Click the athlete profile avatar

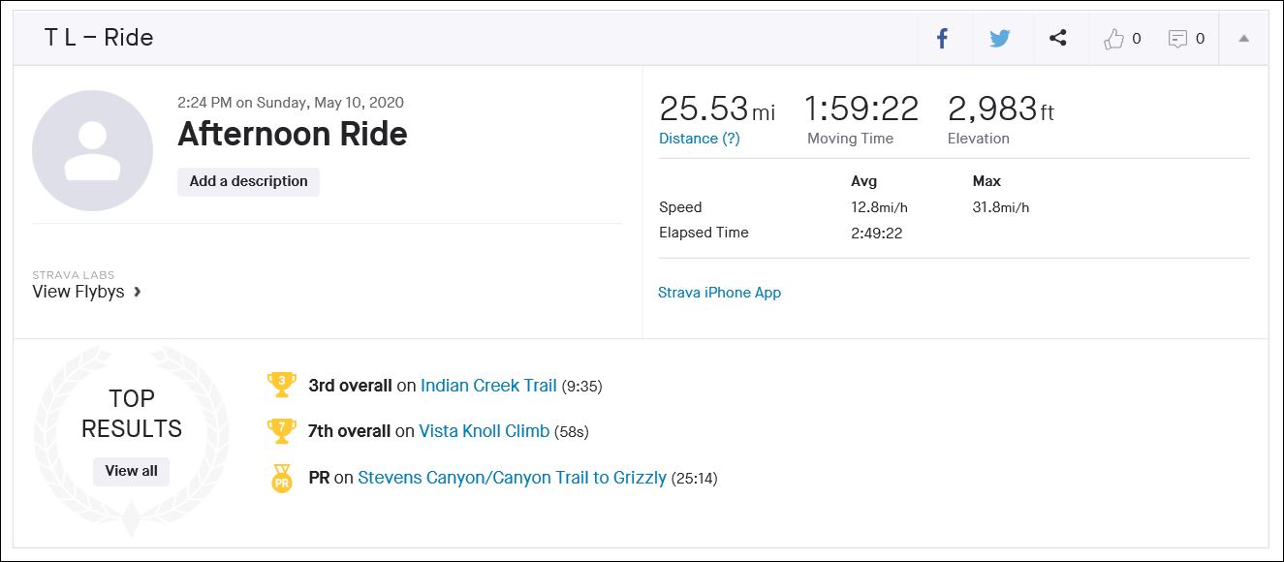92,150
